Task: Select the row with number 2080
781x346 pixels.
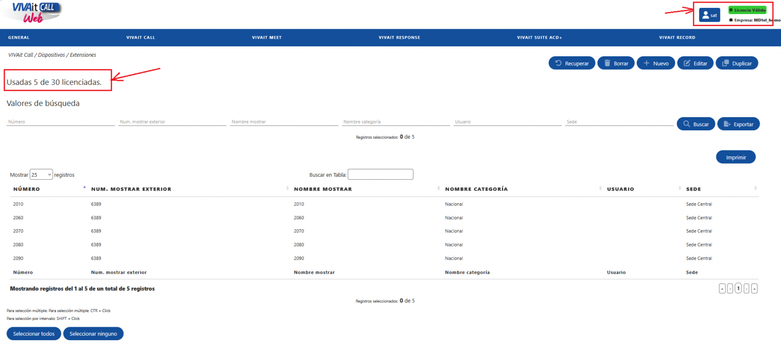Action: 384,244
